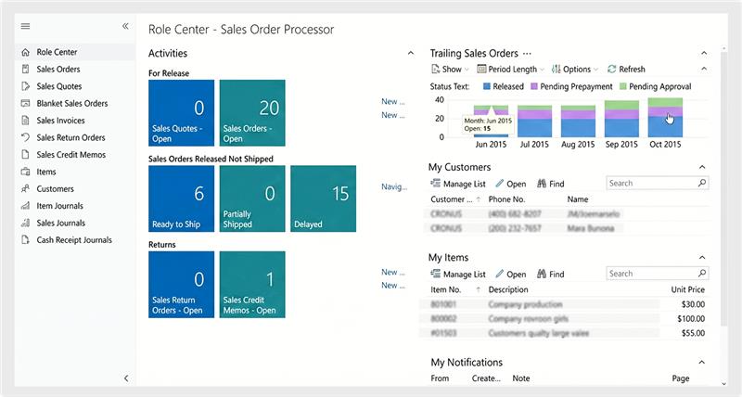Open the Sales Orders - Open tile
The image size is (742, 397).
pos(251,112)
